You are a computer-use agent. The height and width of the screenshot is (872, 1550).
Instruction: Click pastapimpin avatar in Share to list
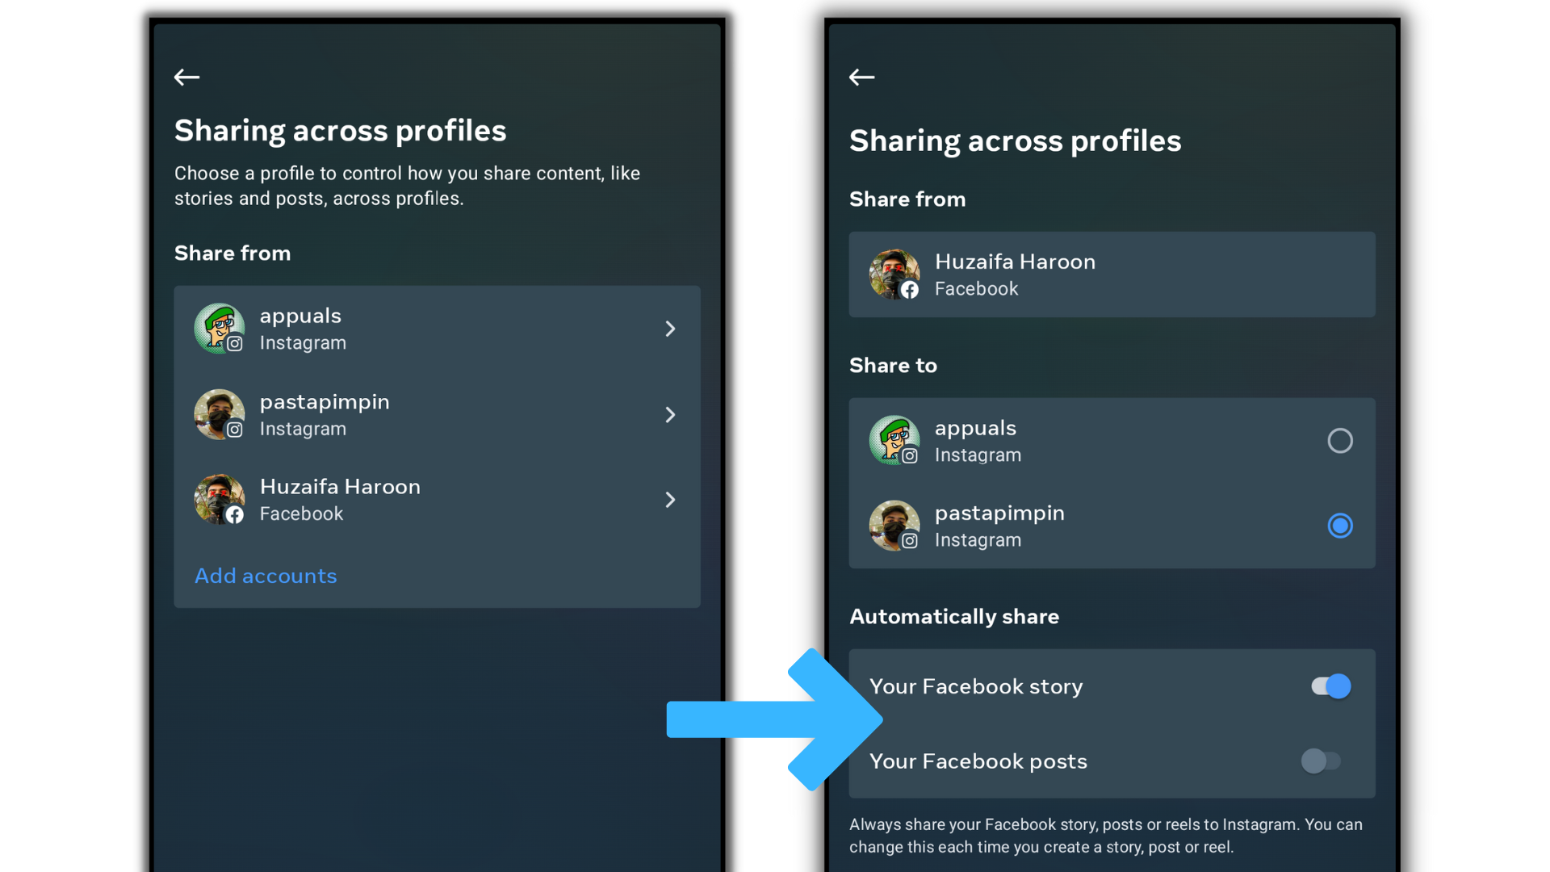[x=894, y=526]
